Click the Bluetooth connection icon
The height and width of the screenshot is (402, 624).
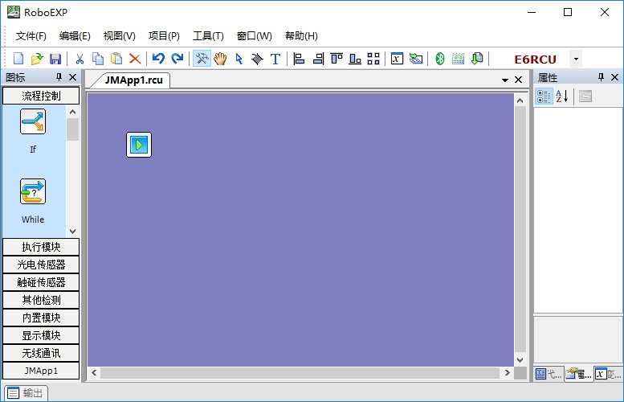440,59
